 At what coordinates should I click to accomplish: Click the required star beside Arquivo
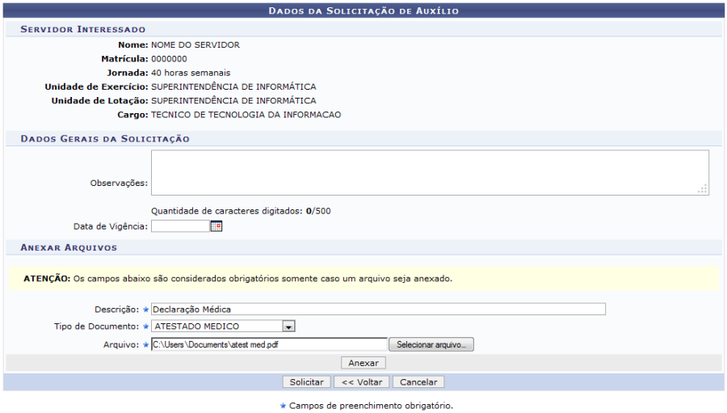(146, 344)
